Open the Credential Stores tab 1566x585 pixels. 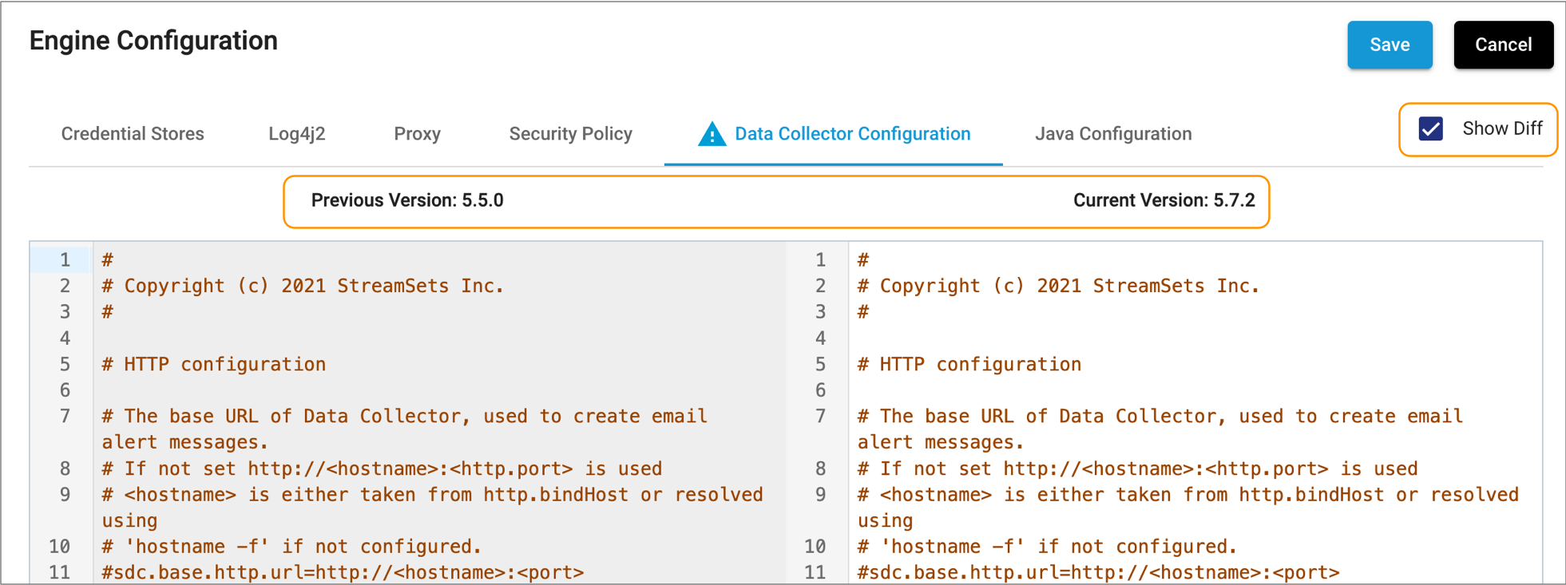133,134
